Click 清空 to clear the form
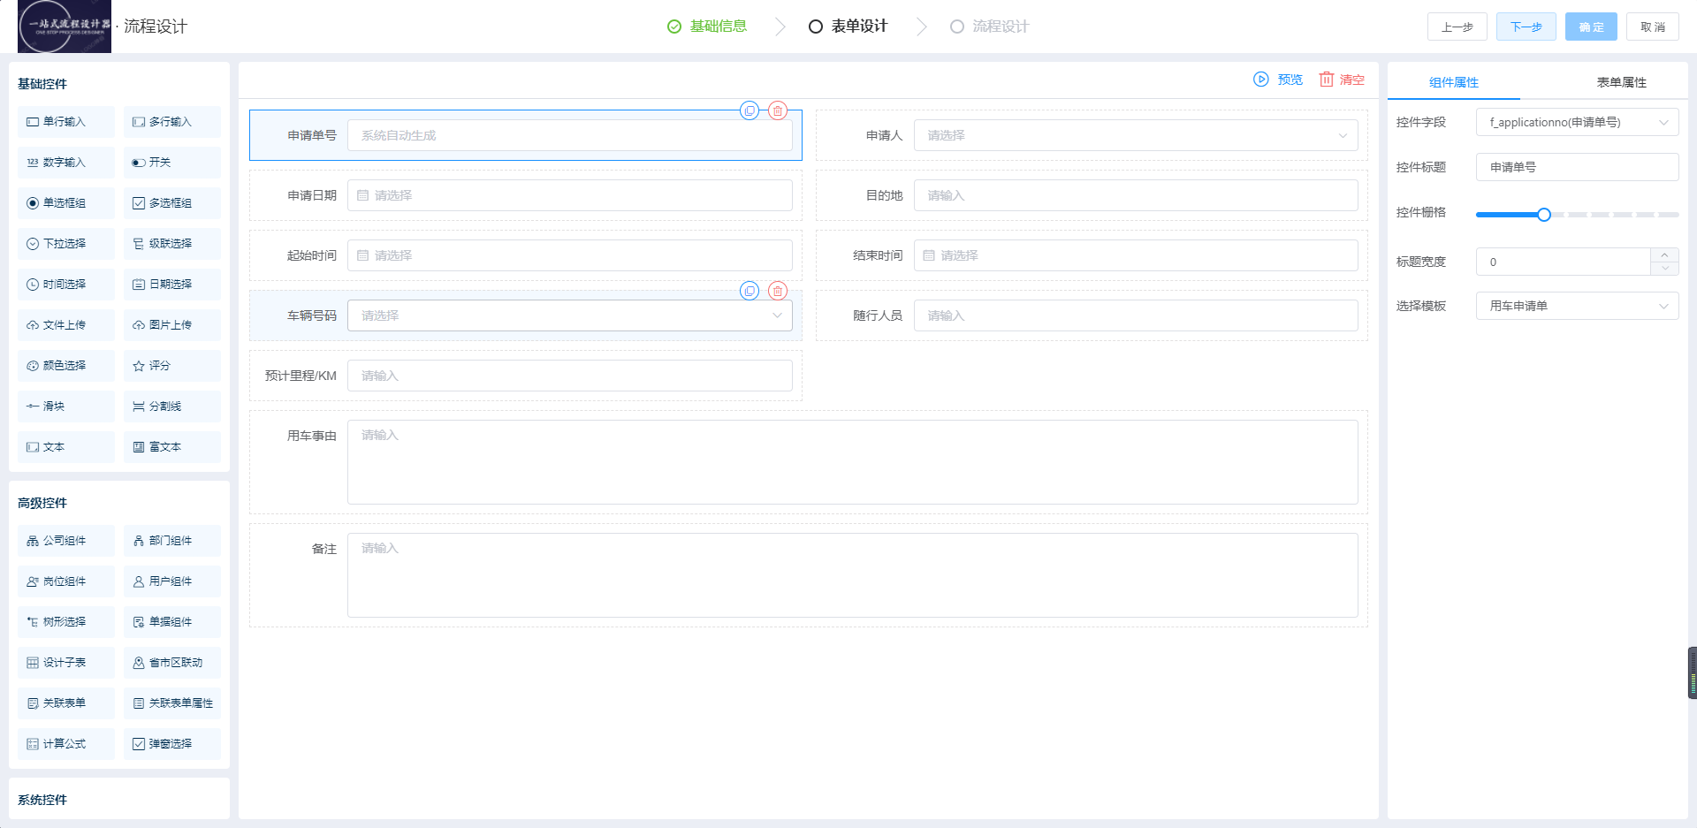The image size is (1697, 828). click(x=1342, y=80)
